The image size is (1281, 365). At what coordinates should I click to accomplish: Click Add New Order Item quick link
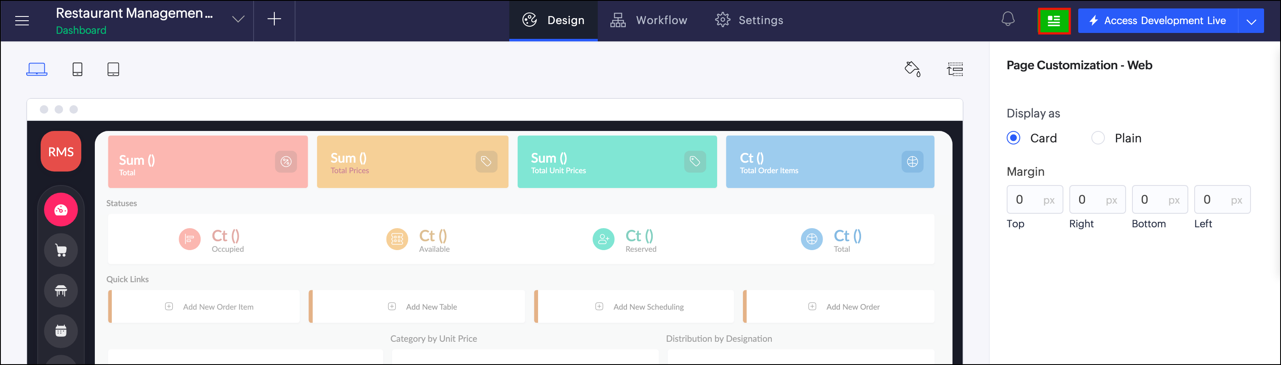[x=204, y=306]
